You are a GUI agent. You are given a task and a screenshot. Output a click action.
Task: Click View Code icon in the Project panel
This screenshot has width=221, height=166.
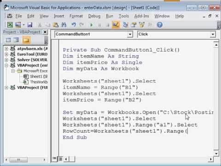pos(8,40)
